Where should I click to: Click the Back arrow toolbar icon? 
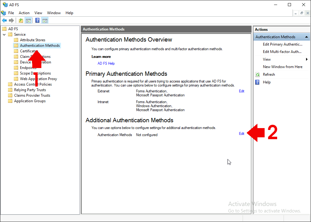click(4, 20)
